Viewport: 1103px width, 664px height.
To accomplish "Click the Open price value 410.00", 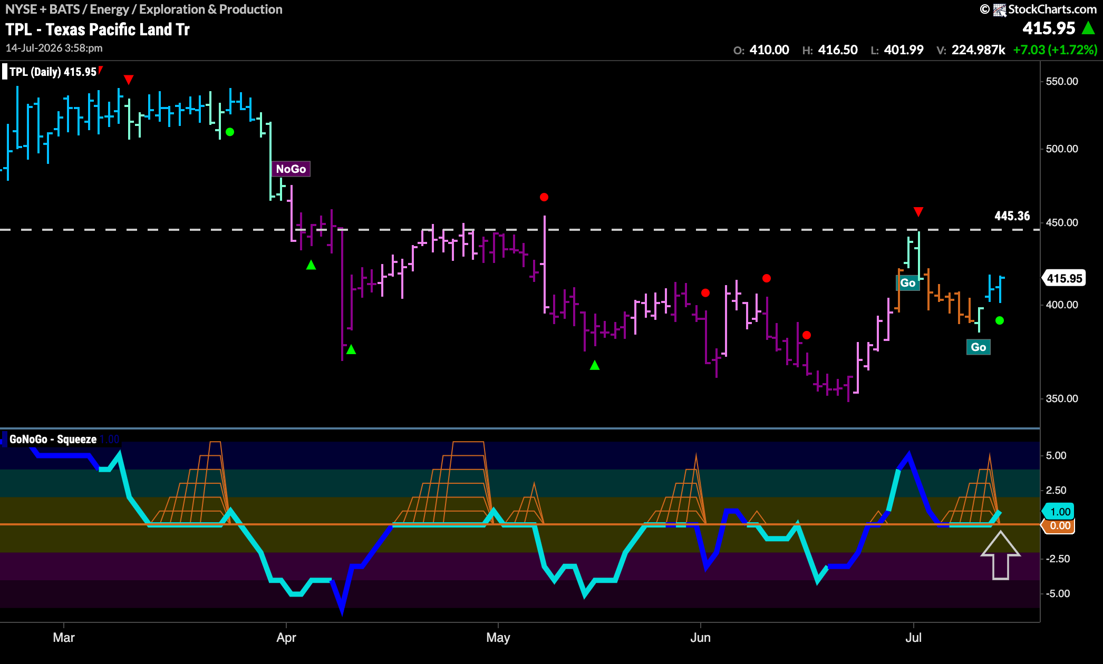I will point(769,50).
